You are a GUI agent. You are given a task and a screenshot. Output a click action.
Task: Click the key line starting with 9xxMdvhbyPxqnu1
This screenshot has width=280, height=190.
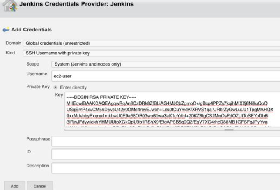(x=167, y=116)
